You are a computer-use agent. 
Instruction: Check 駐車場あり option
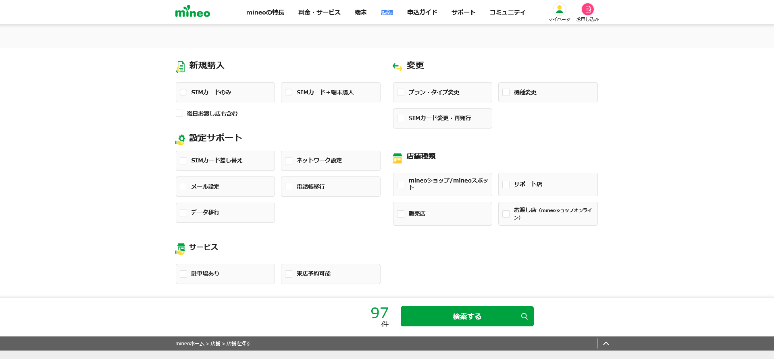point(225,274)
